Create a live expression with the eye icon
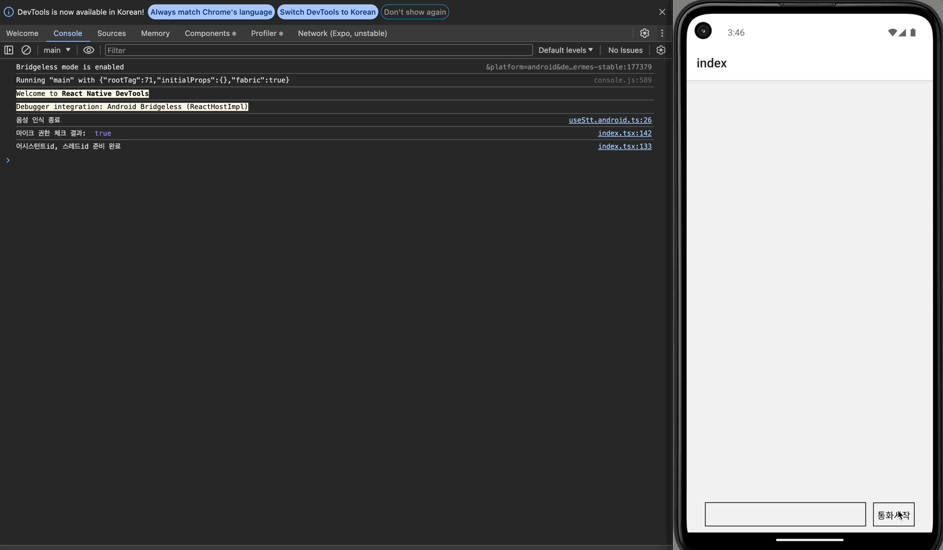This screenshot has width=943, height=550. [89, 50]
